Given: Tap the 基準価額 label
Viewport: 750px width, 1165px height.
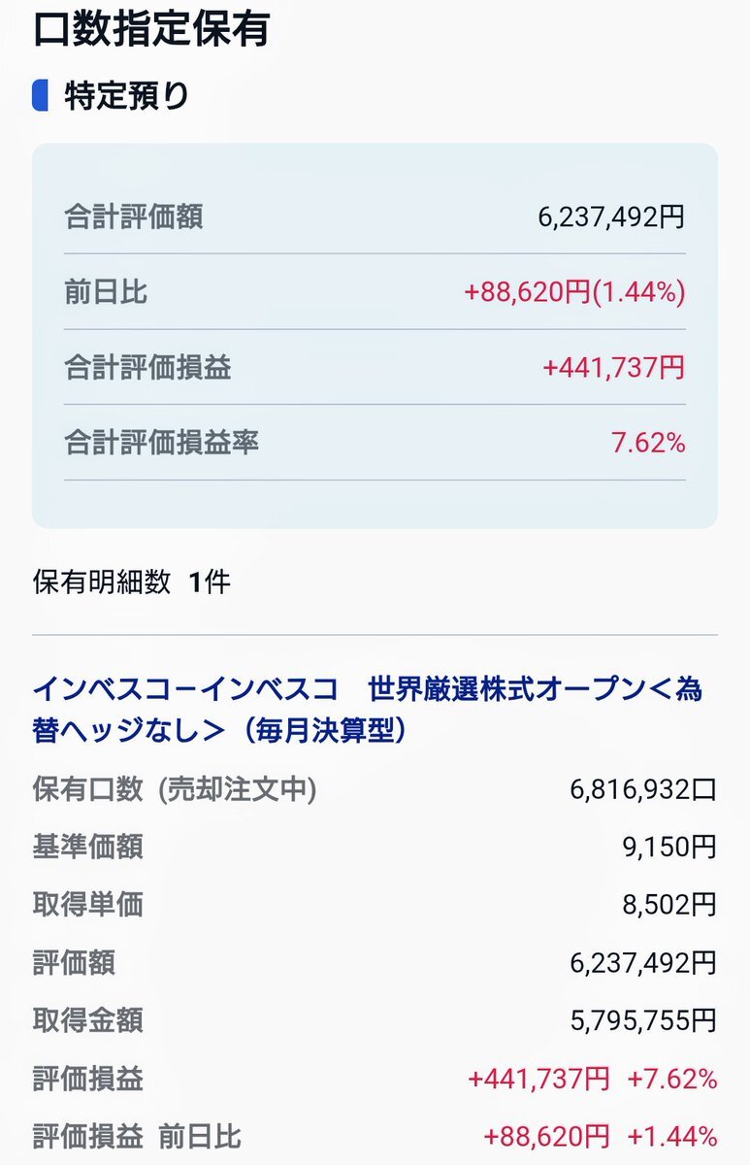Looking at the screenshot, I should 87,848.
